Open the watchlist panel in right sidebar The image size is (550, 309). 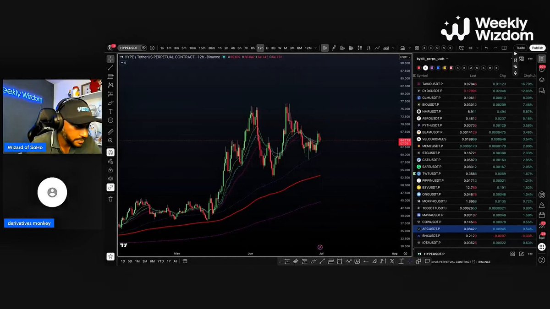[x=542, y=59]
